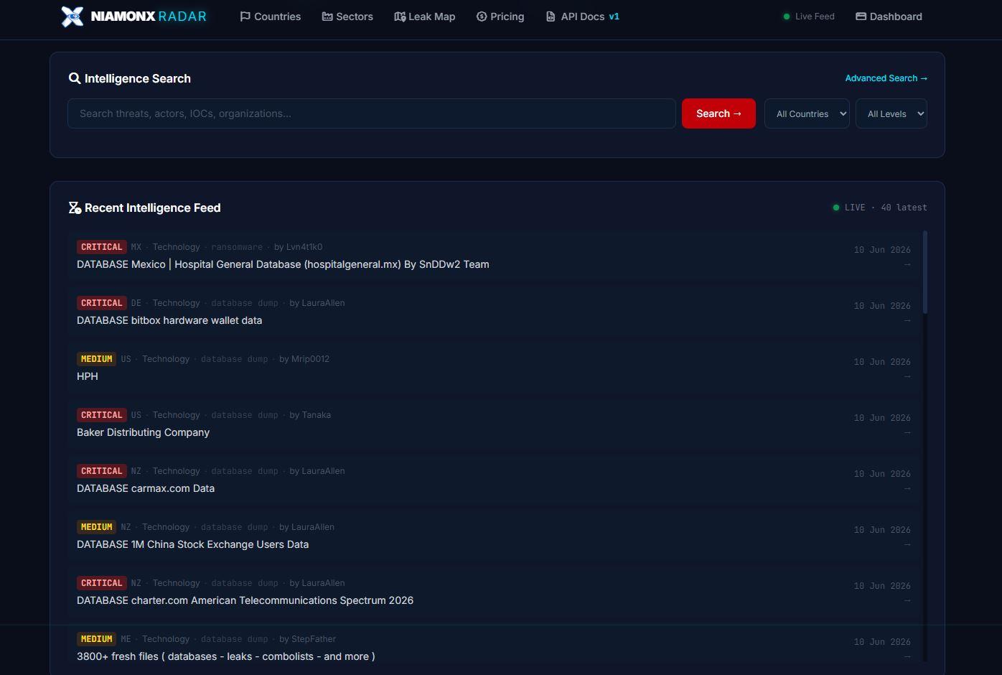
Task: Expand the All Levels dropdown
Action: 891,113
